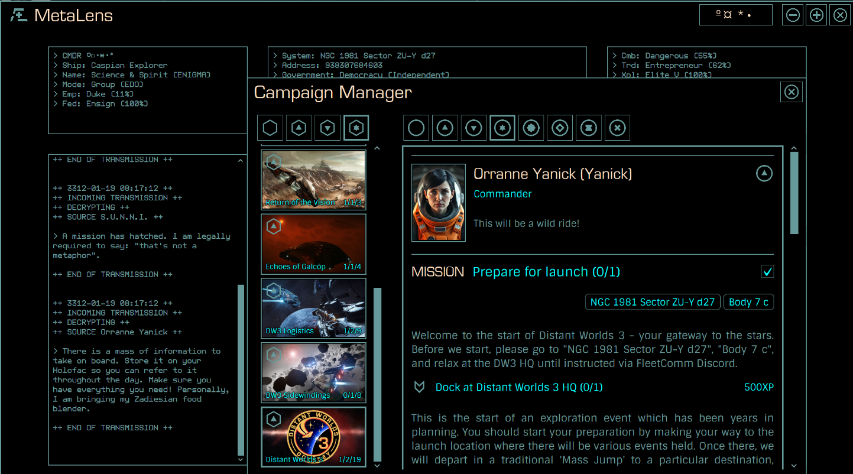Select the DW3 Logistics campaign card

(x=314, y=309)
